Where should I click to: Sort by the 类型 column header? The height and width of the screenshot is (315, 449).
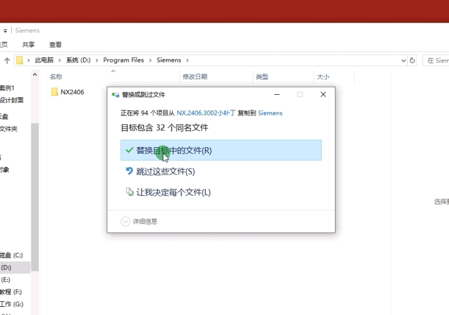pos(262,77)
